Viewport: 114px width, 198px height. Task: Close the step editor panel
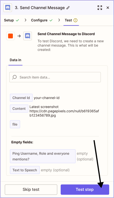coord(108,8)
